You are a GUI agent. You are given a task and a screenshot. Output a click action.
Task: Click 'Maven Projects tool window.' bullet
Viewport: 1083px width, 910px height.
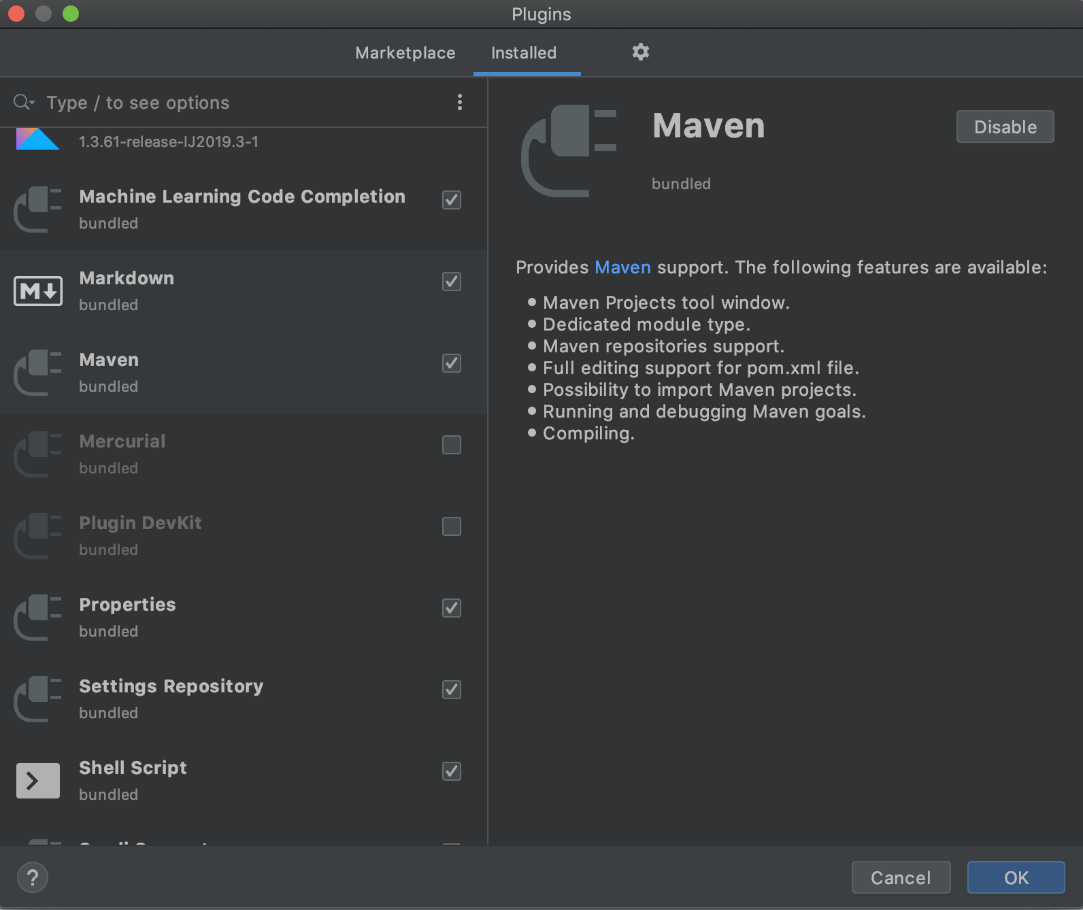[x=666, y=303]
